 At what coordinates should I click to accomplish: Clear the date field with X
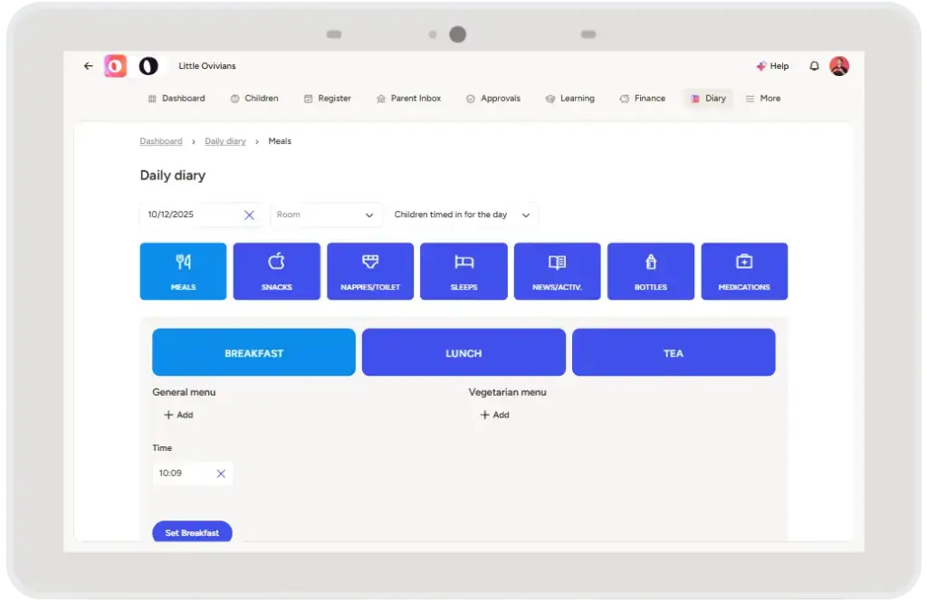coord(249,215)
